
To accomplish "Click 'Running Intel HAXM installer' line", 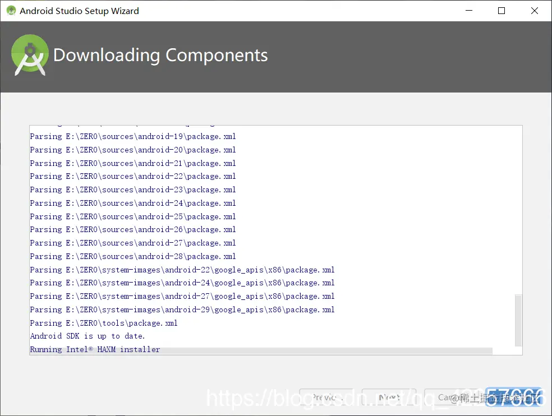I will (x=95, y=349).
